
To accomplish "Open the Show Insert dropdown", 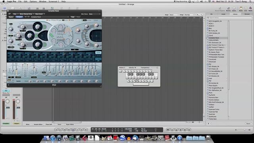I will 40,14.
